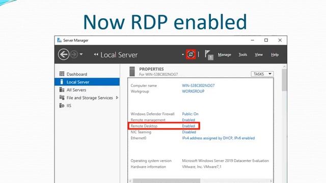Open the Manage menu
326x183 pixels.
tap(224, 54)
